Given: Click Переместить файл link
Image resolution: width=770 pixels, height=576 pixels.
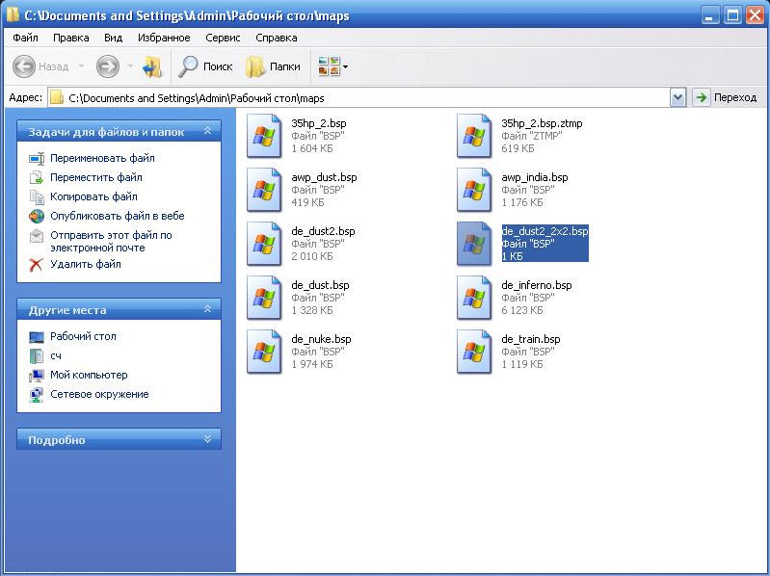Looking at the screenshot, I should tap(96, 177).
